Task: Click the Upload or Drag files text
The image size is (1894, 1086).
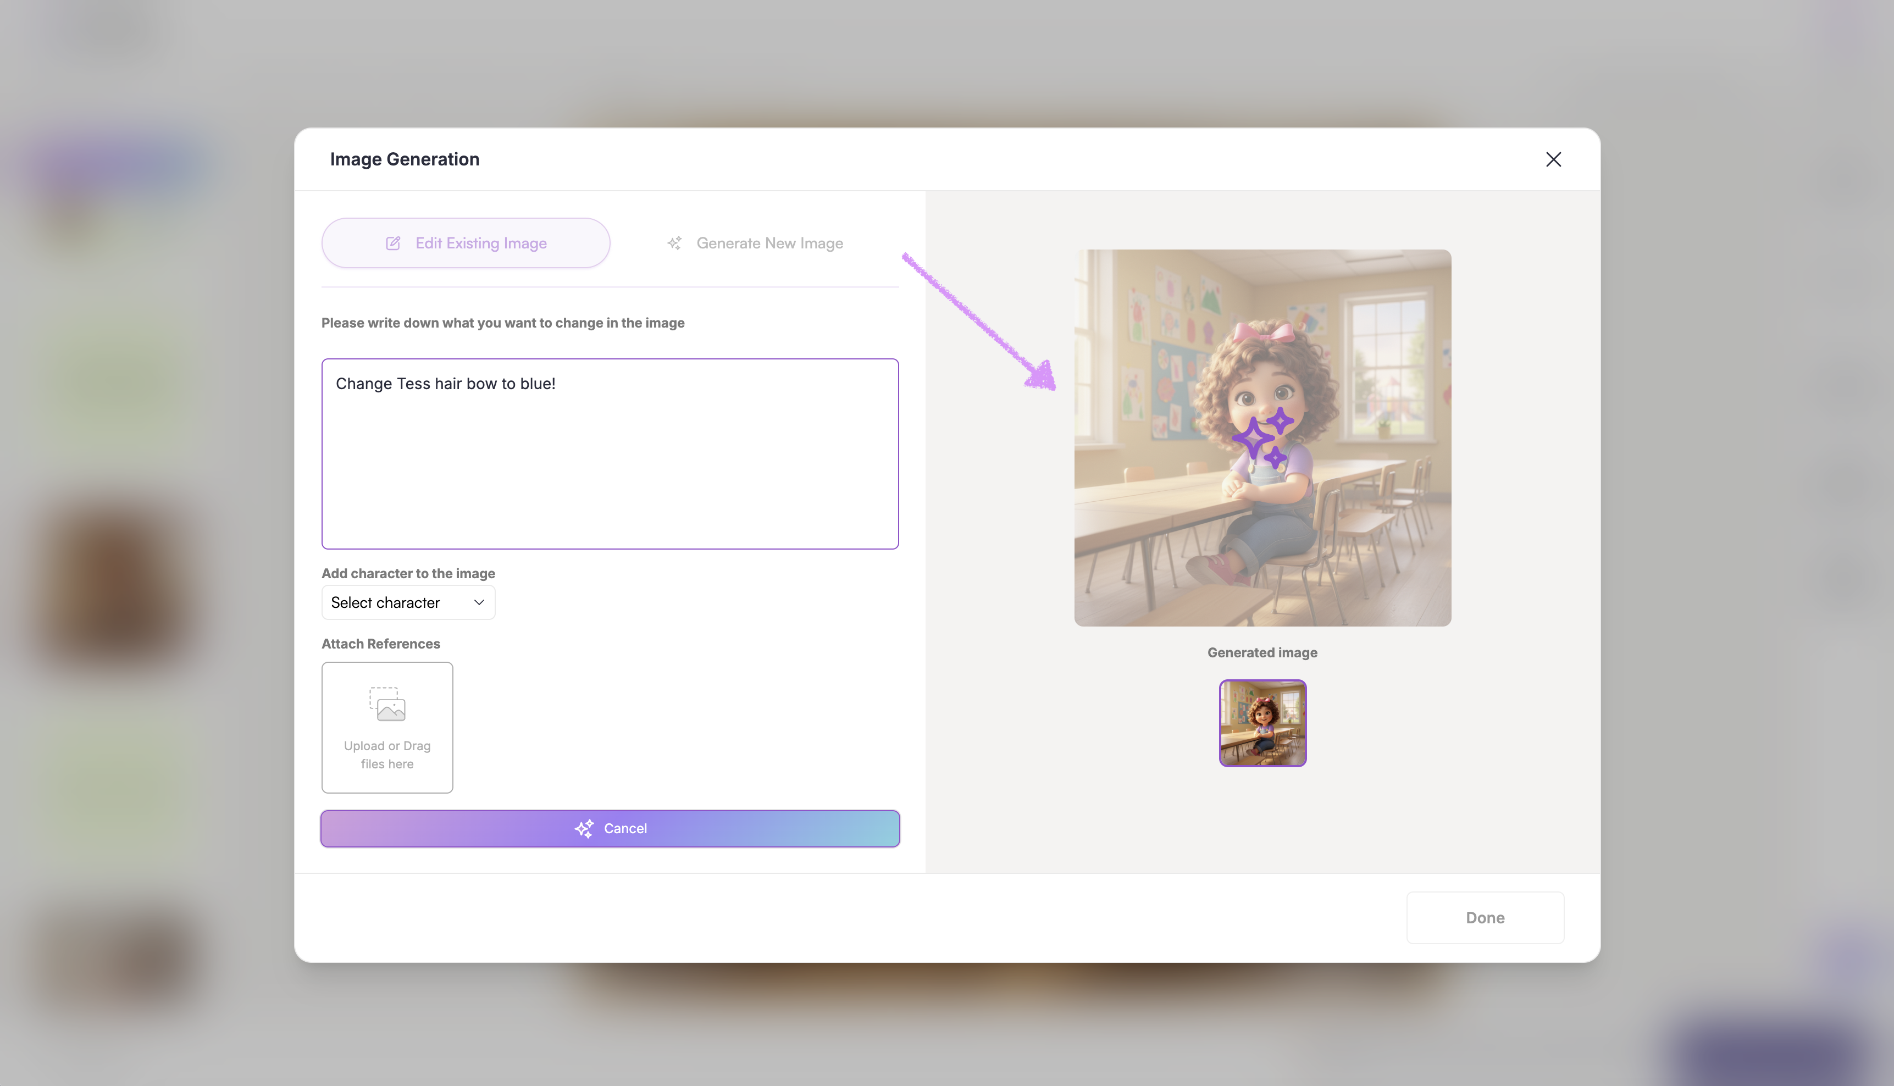Action: 387,755
